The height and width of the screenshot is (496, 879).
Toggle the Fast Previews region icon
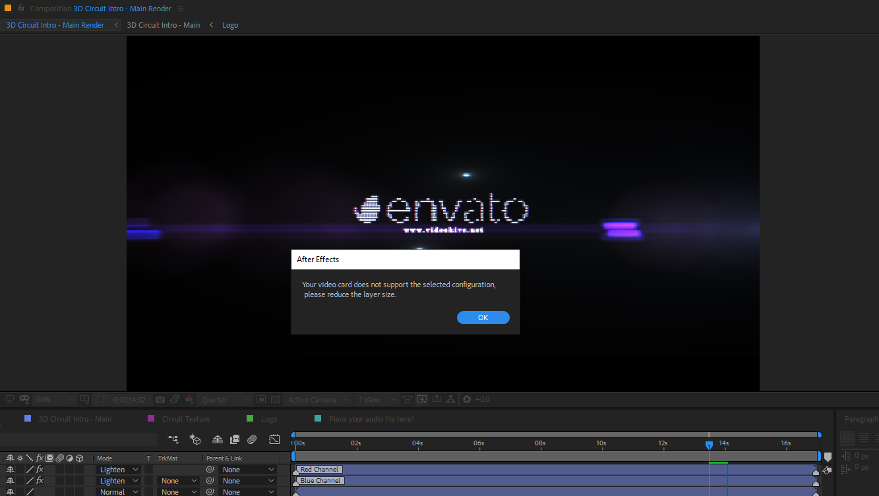point(261,399)
